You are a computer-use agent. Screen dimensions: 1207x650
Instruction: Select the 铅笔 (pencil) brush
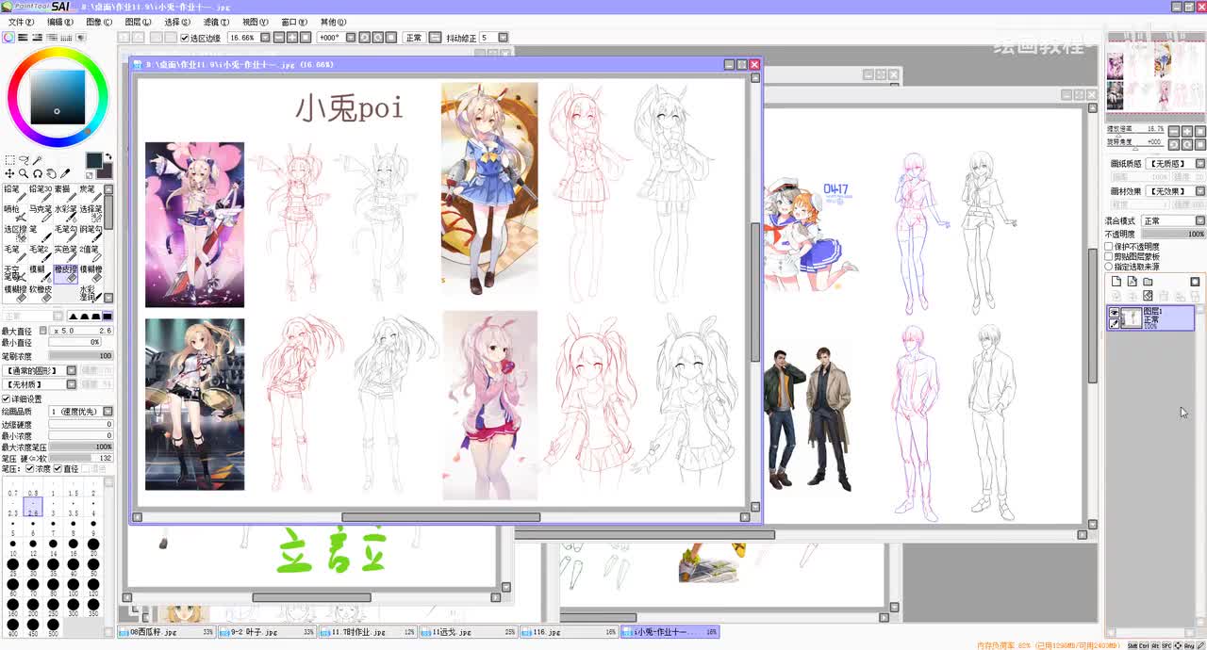pos(13,194)
